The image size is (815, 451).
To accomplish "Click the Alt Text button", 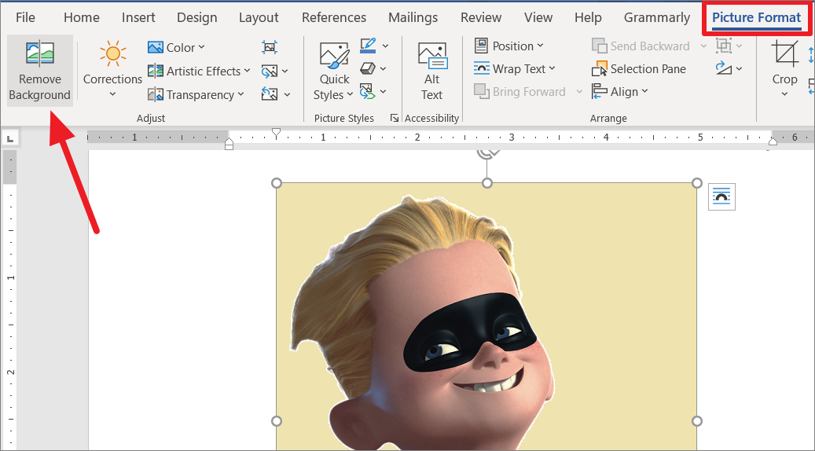I will coord(432,71).
